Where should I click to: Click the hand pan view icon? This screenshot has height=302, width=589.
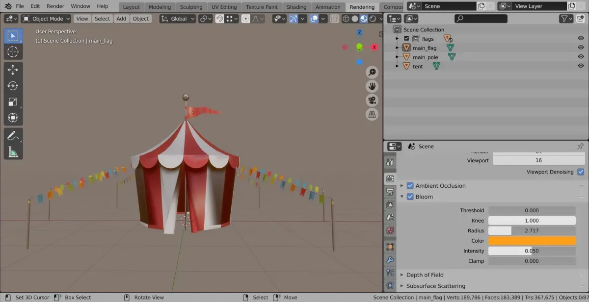(x=372, y=86)
